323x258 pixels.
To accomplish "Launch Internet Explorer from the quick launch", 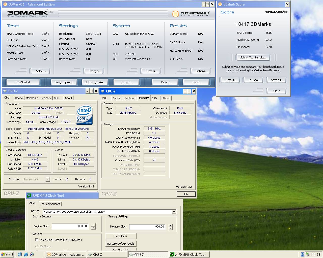I will tap(26, 254).
